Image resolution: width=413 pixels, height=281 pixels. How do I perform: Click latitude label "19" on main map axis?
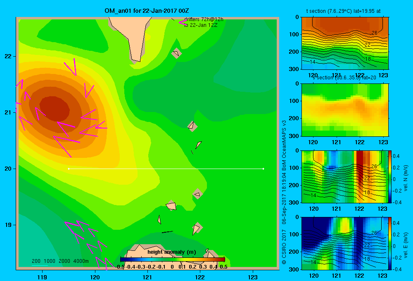point(8,225)
